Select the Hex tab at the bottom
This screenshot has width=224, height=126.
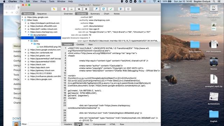tap(87, 124)
